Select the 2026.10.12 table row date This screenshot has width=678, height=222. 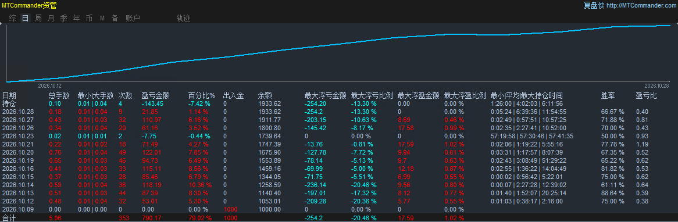(x=17, y=201)
